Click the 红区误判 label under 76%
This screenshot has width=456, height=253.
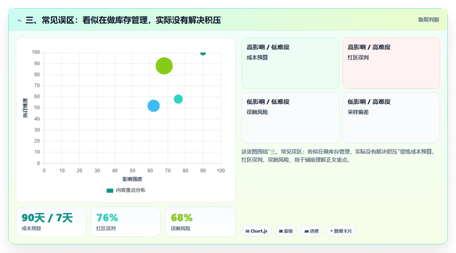point(106,229)
